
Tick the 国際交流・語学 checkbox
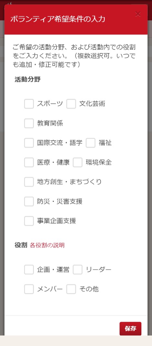tap(29, 143)
